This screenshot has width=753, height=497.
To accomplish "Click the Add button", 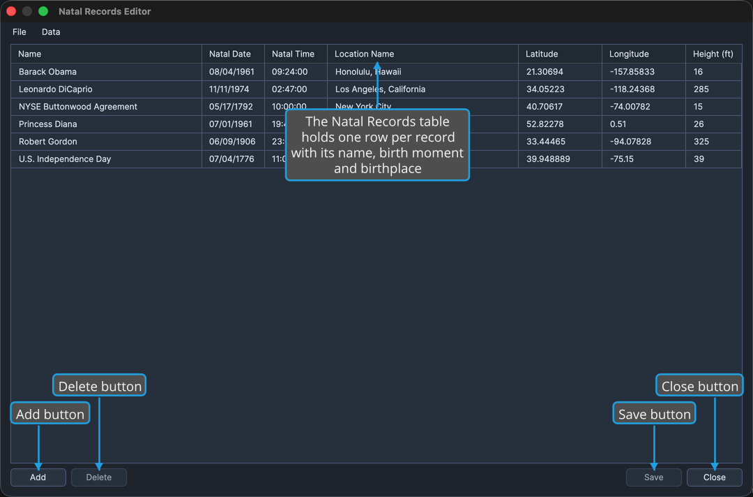I will coord(38,477).
